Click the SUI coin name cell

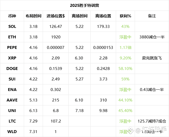12,79
